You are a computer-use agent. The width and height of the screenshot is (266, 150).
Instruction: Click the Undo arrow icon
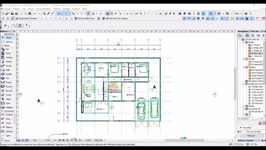click(x=35, y=13)
